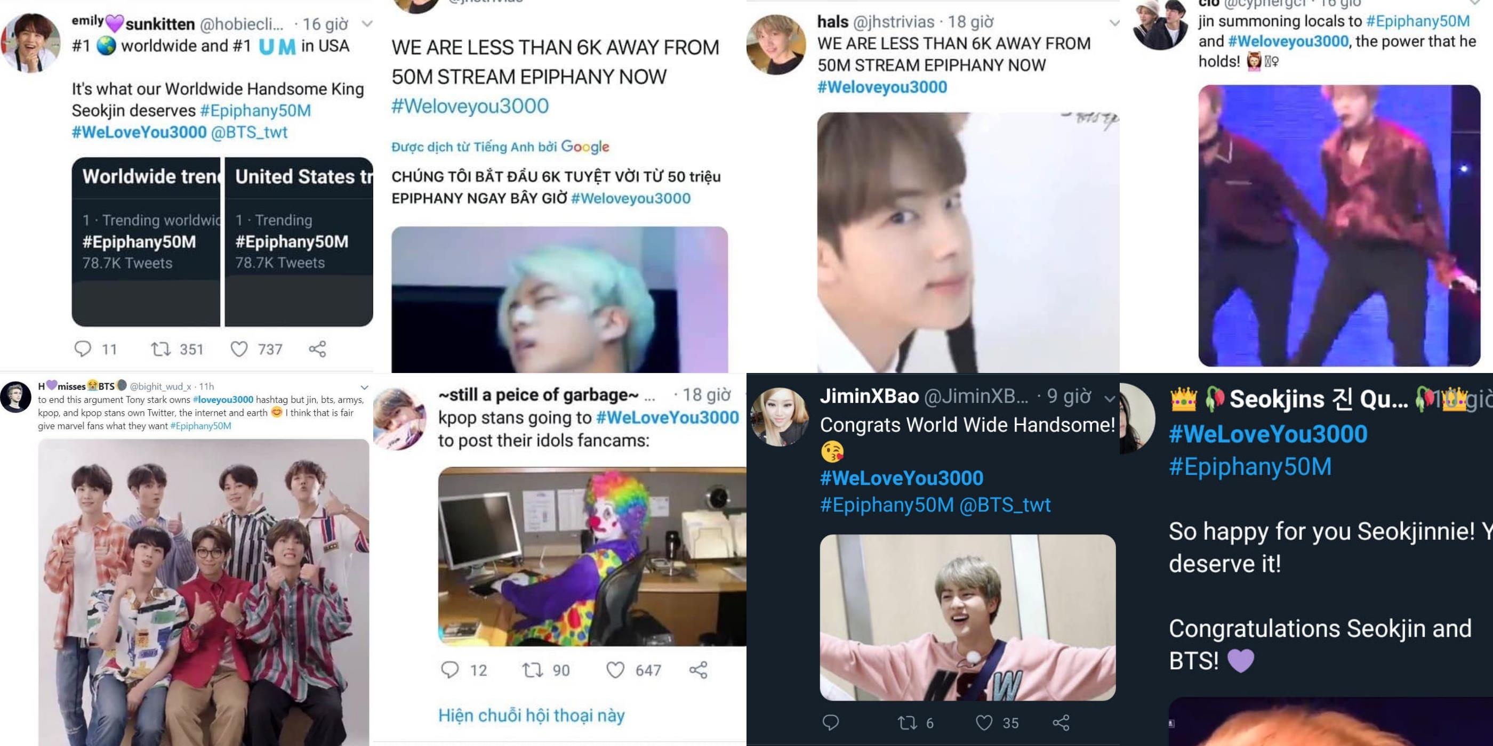Open the @BTS_twt mention in emily's tweet

click(x=249, y=132)
